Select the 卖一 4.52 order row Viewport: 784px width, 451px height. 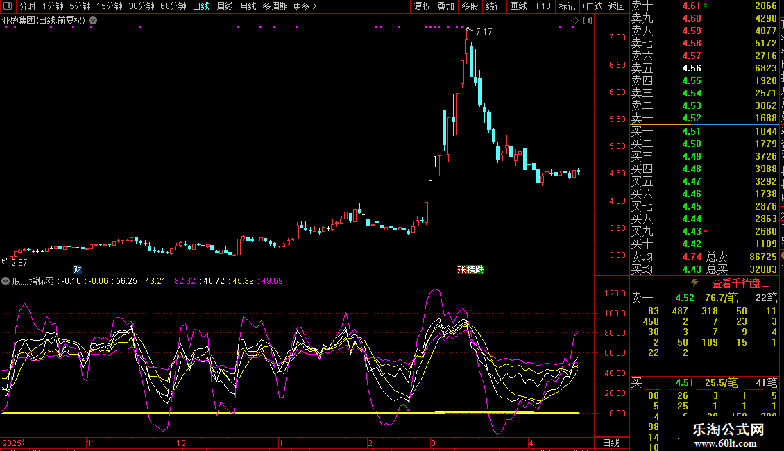click(x=704, y=118)
